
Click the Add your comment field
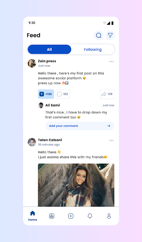(80, 126)
